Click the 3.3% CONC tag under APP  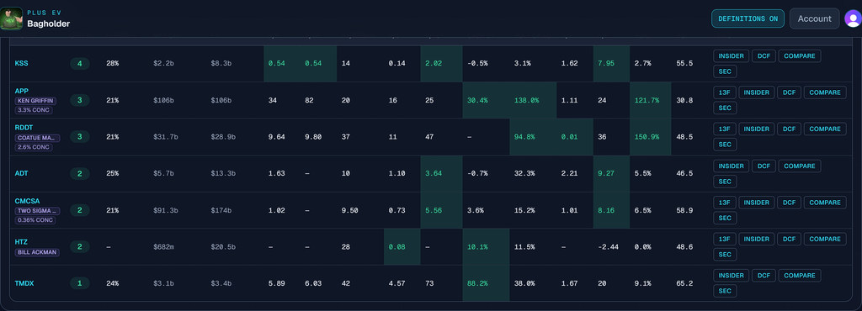35,110
